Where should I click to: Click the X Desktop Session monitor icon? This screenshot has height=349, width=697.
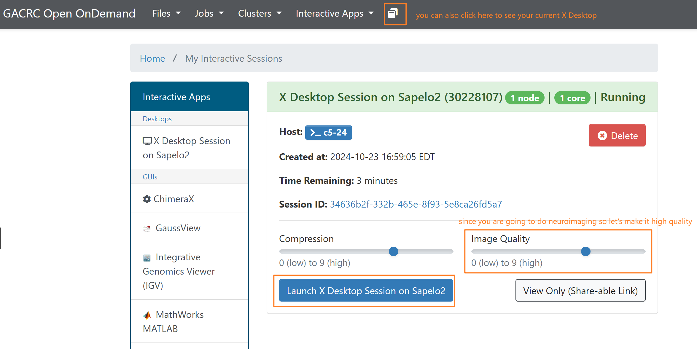pyautogui.click(x=147, y=141)
